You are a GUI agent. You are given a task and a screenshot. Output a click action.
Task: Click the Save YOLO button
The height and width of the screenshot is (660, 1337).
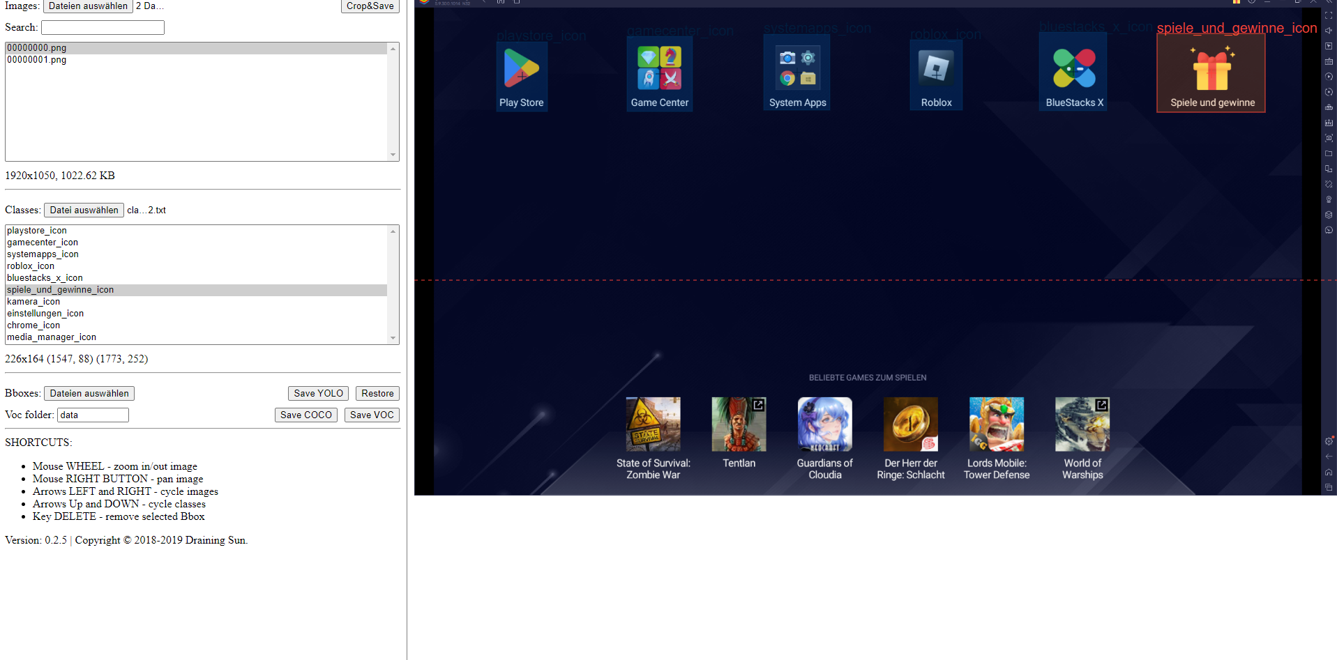(318, 394)
